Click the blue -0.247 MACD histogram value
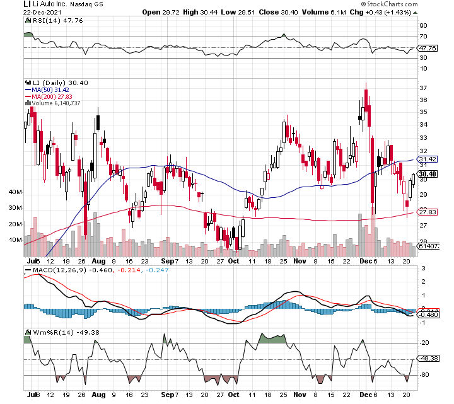454x404 pixels. [157, 270]
